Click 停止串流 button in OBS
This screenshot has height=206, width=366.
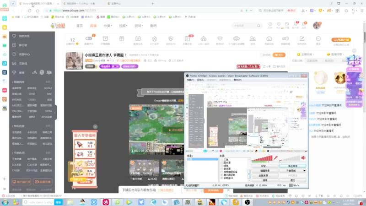point(293,166)
